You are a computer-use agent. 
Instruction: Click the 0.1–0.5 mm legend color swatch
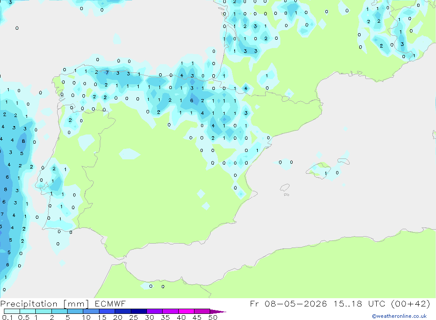pos(12,311)
